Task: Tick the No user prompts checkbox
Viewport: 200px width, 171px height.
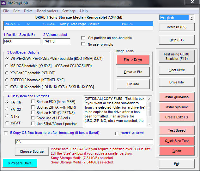Action: 83,44
